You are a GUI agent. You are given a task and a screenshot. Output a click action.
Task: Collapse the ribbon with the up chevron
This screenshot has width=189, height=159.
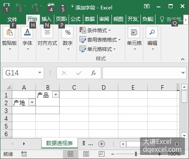pos(182,59)
